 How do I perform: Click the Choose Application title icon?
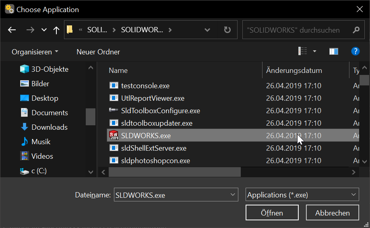point(9,9)
